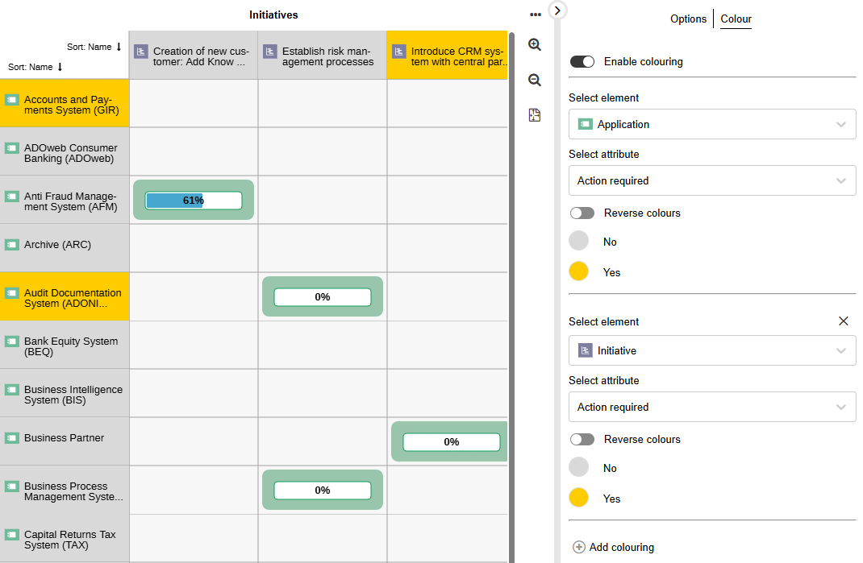Open the Initiative select element dropdown
The image size is (863, 563).
(712, 351)
